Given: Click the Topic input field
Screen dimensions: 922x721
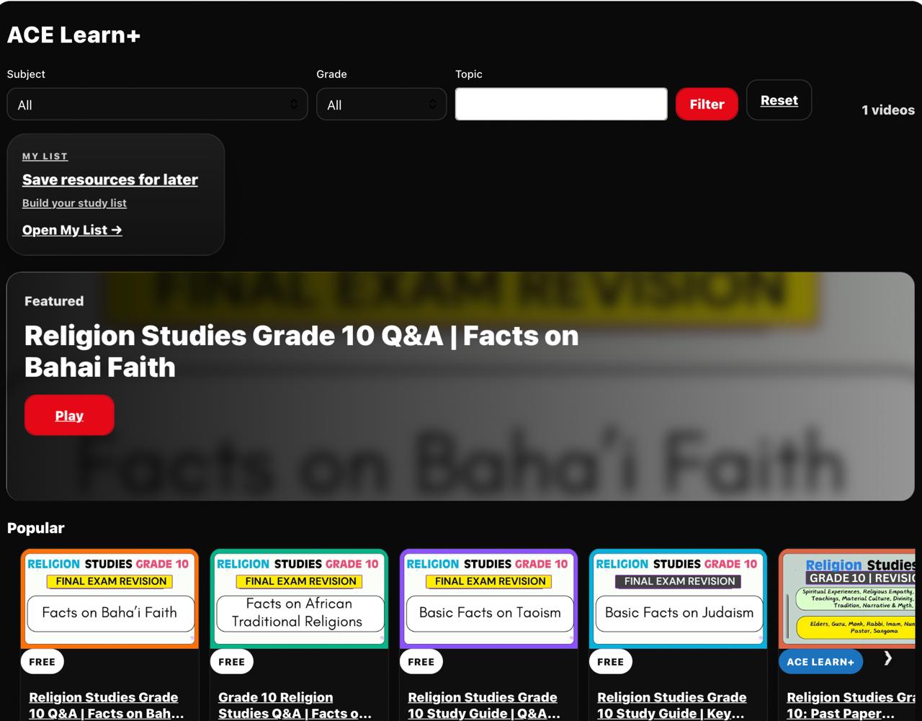Looking at the screenshot, I should coord(561,104).
